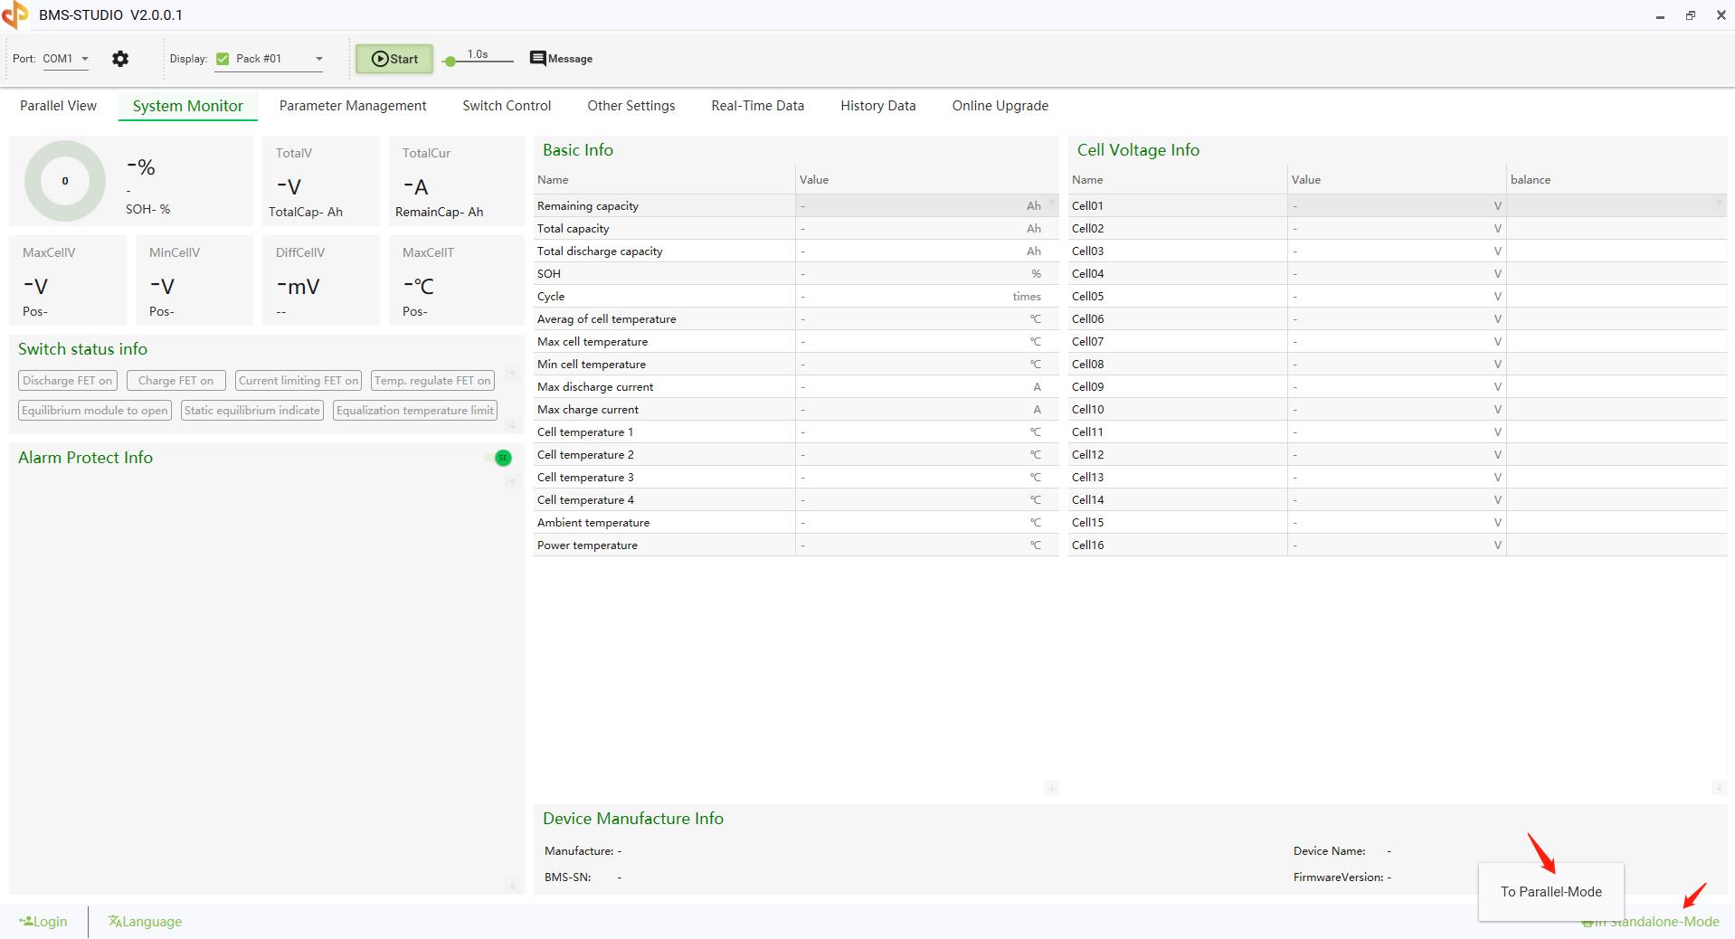Image resolution: width=1735 pixels, height=939 pixels.
Task: Click the scroll arrow in the Basic Info table
Action: [x=1050, y=788]
